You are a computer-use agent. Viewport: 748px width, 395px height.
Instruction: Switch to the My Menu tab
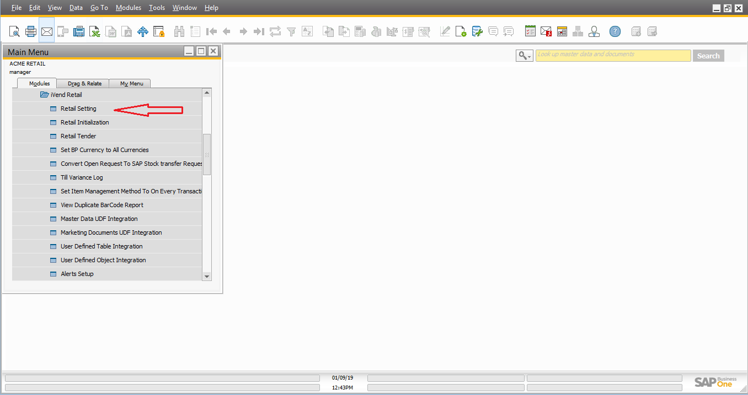click(x=131, y=84)
